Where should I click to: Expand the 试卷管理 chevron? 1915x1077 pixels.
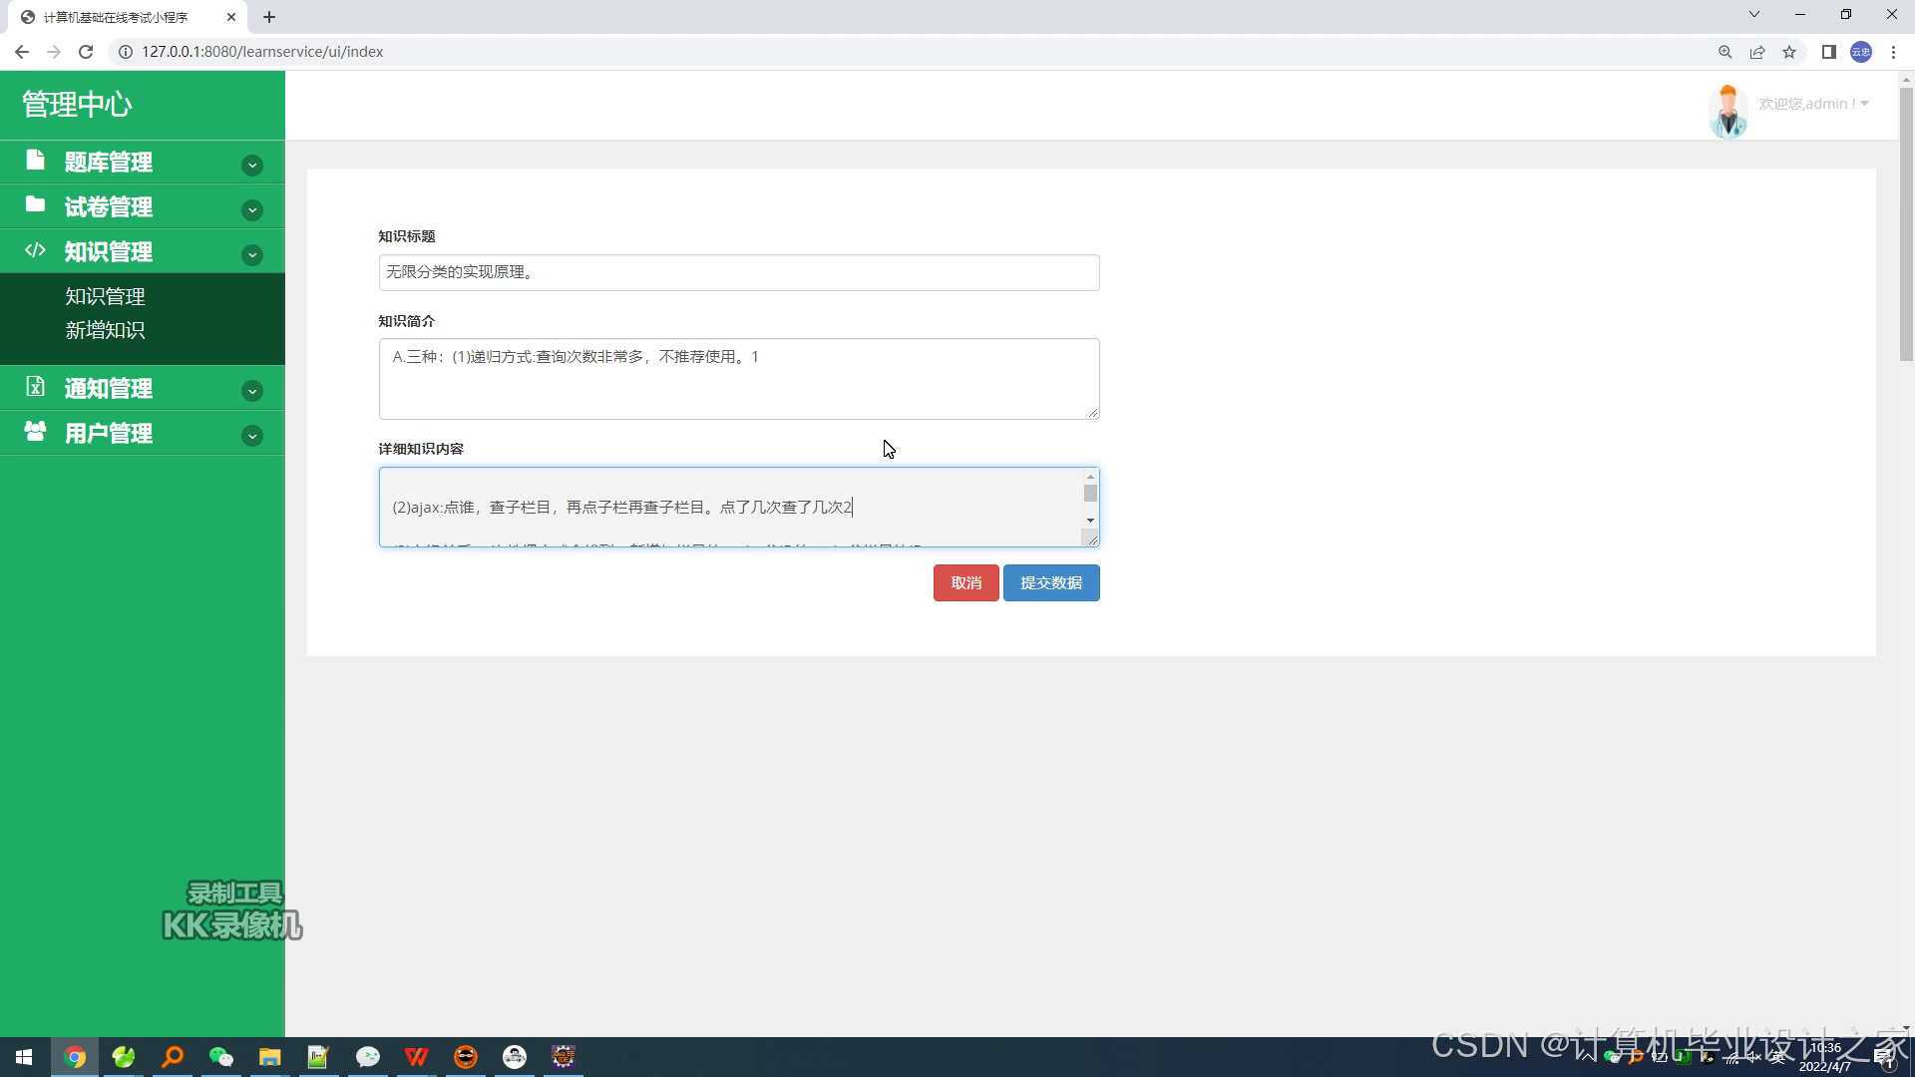coord(252,210)
